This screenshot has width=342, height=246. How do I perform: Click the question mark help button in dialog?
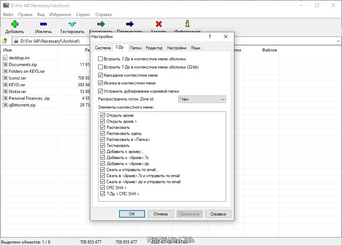210,37
